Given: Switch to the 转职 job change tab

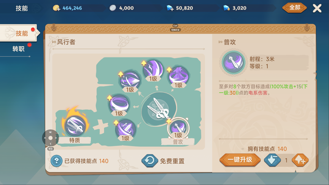Looking at the screenshot, I should (19, 49).
